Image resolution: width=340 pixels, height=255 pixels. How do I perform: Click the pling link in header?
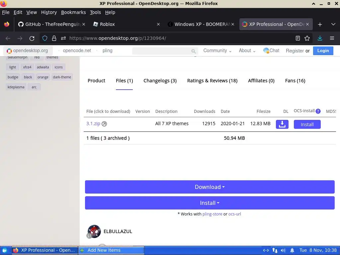click(108, 51)
